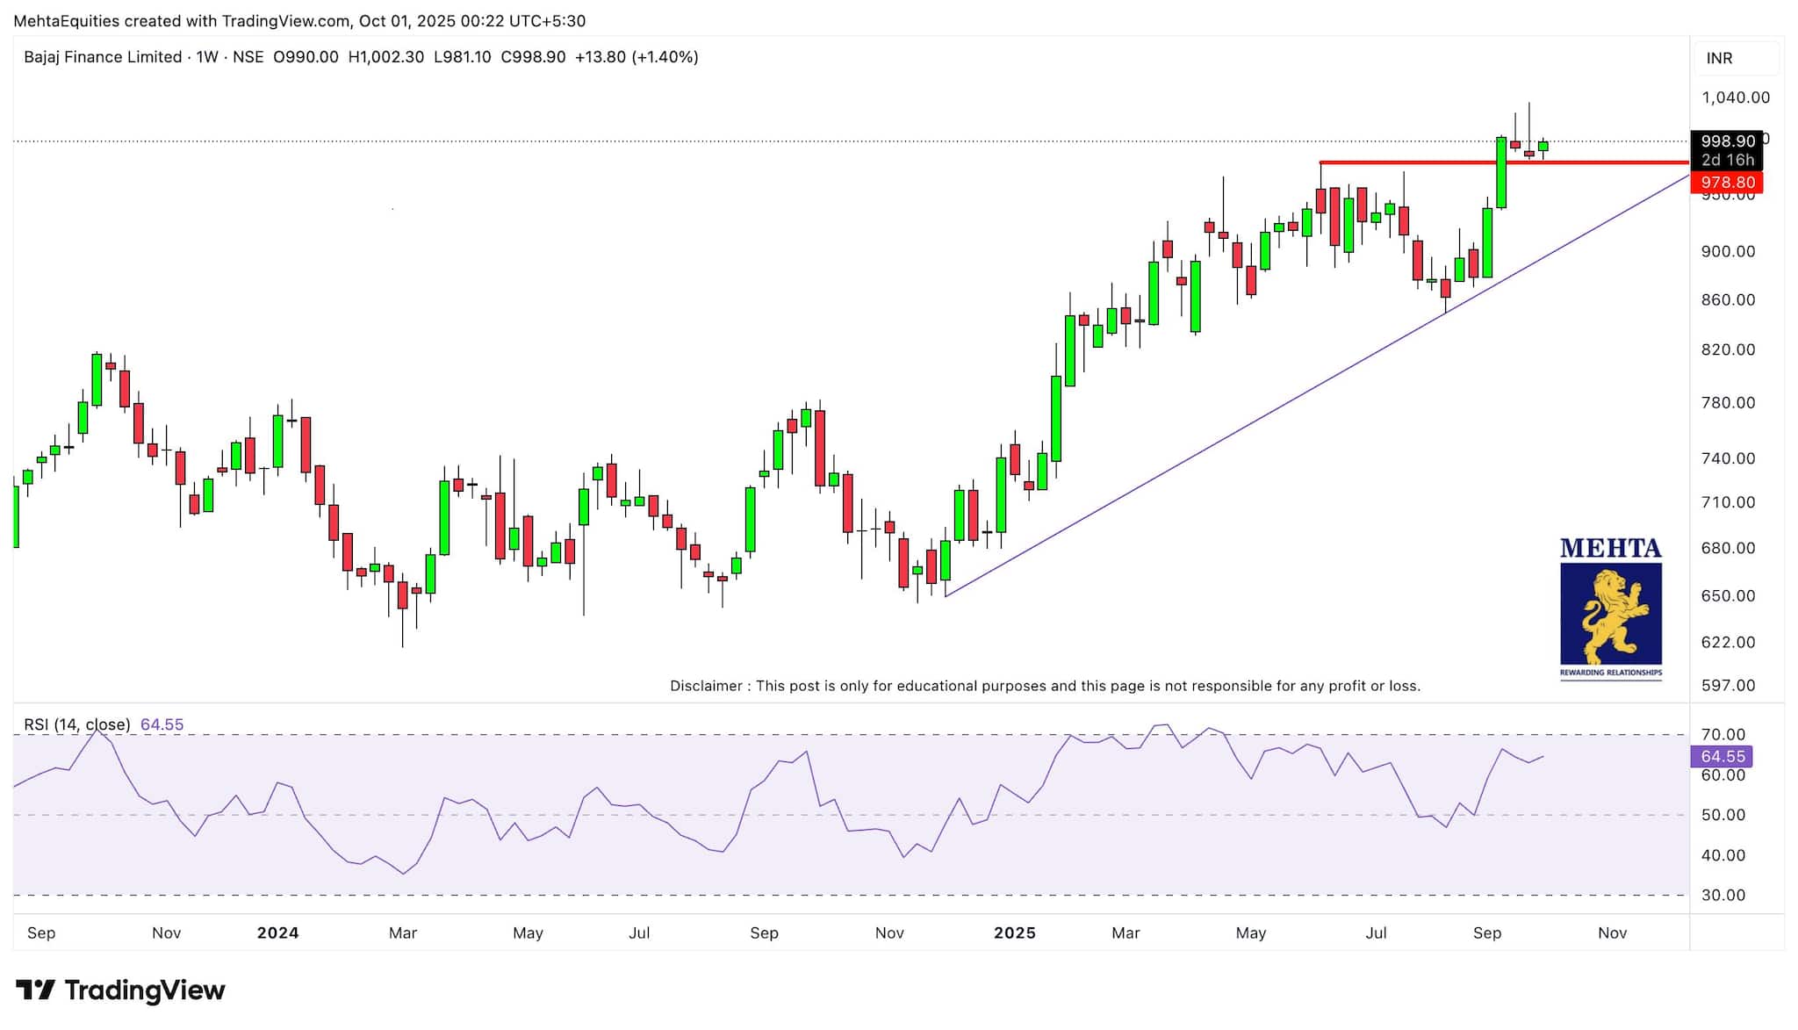This screenshot has width=1798, height=1030.
Task: Click the 2024 label on time axis
Action: (277, 933)
